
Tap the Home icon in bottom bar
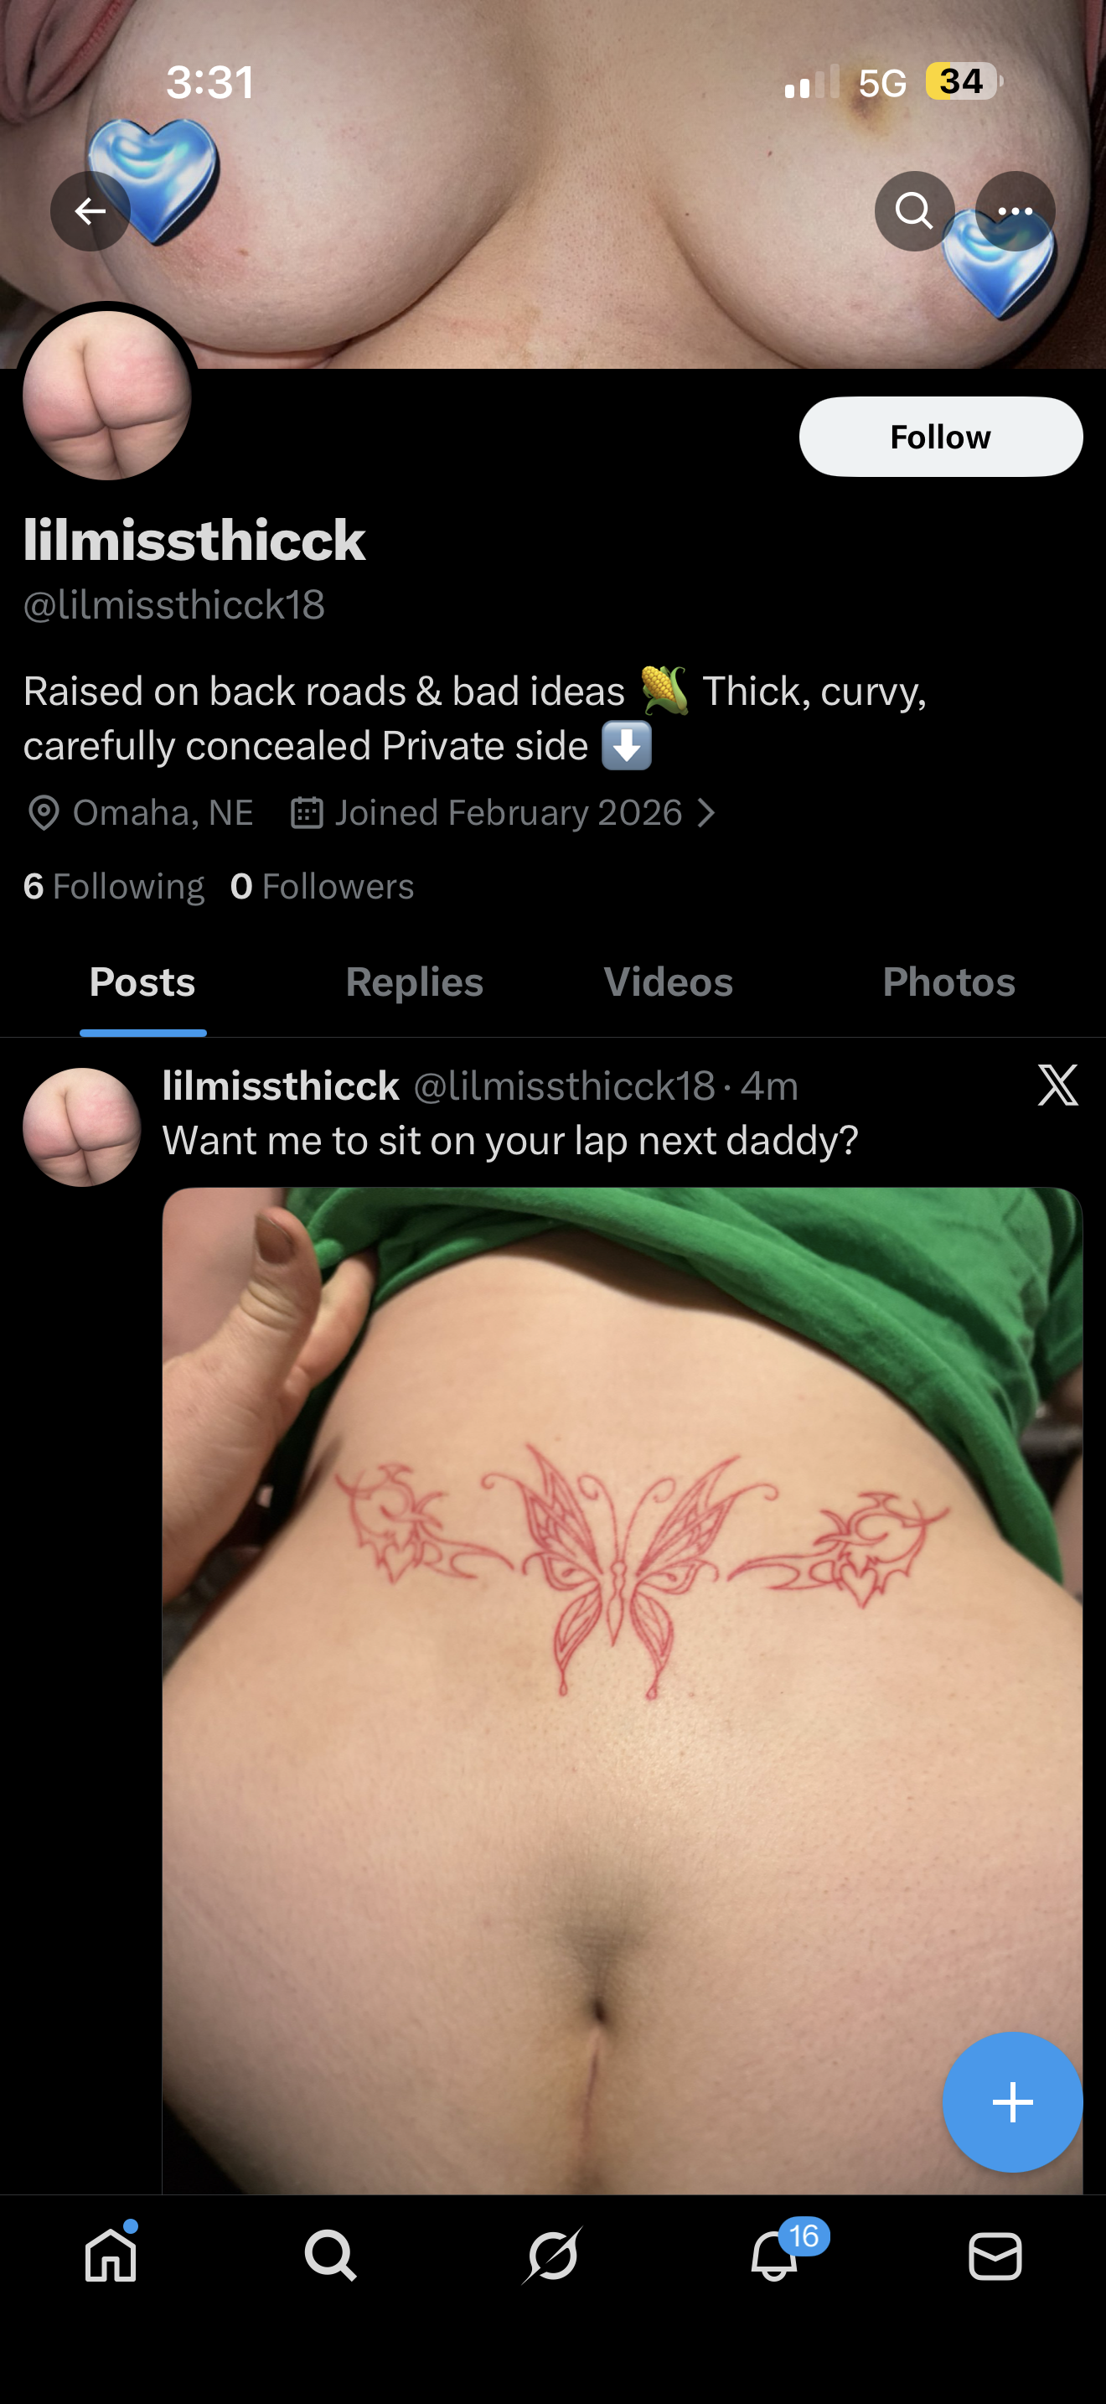coord(111,2256)
